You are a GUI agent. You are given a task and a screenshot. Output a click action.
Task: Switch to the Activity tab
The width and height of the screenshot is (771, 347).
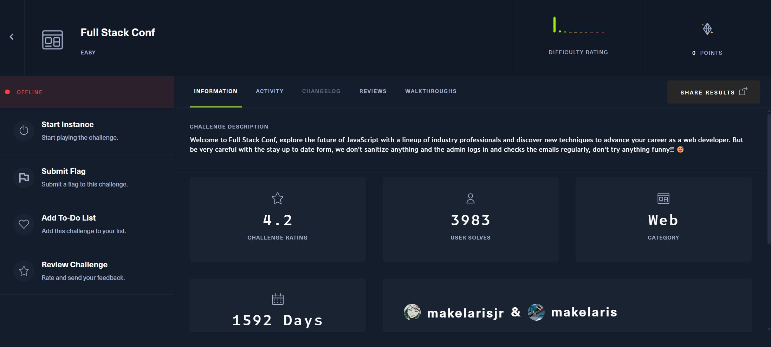click(270, 91)
